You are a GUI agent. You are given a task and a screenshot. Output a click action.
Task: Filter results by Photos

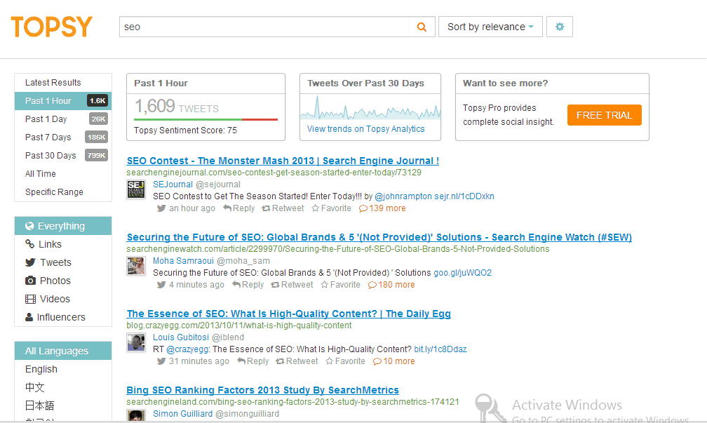63,281
